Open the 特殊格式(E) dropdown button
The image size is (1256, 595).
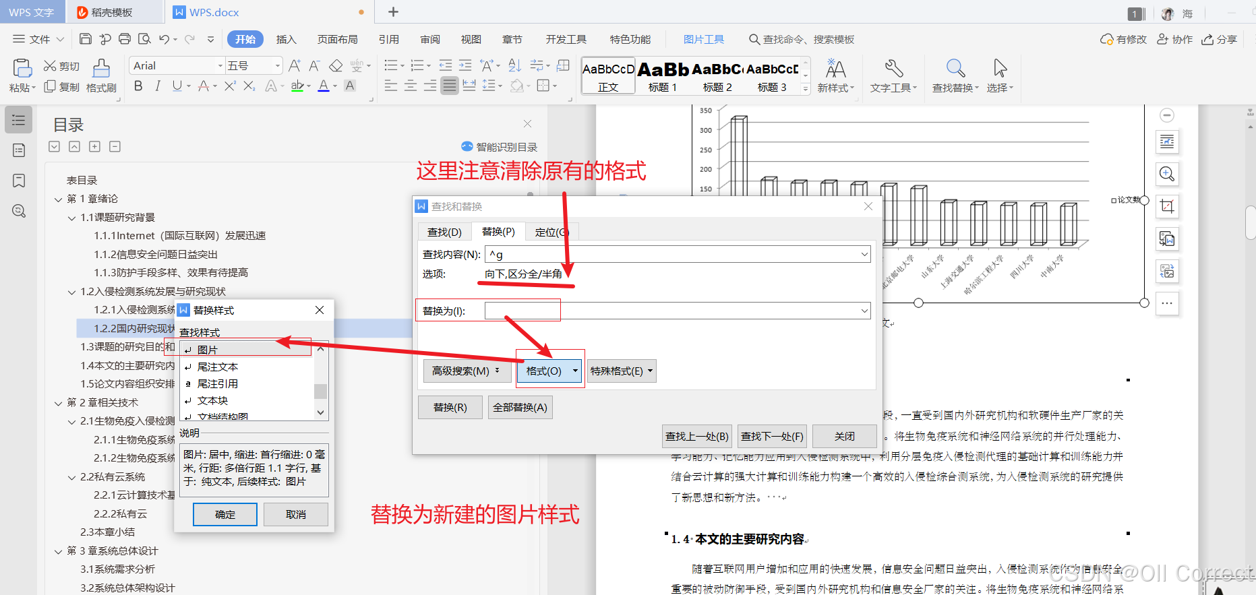coord(622,371)
